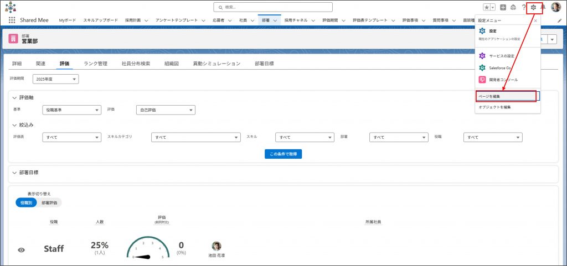567x266 pixels.
Task: Click the evaluation gauge chart
Action: (148, 248)
